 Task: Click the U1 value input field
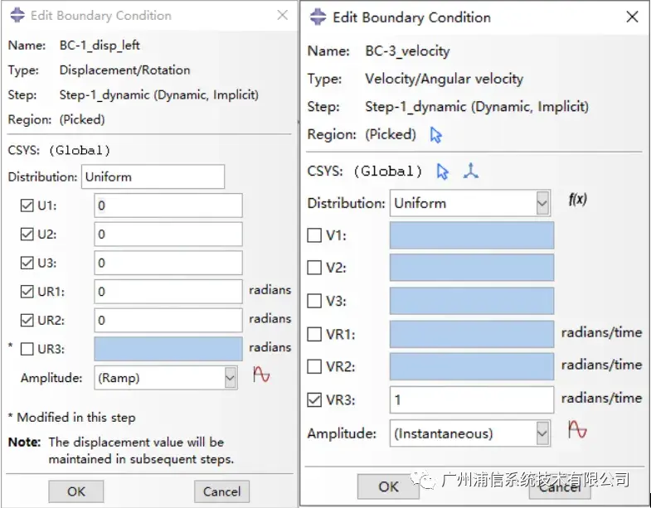point(168,206)
